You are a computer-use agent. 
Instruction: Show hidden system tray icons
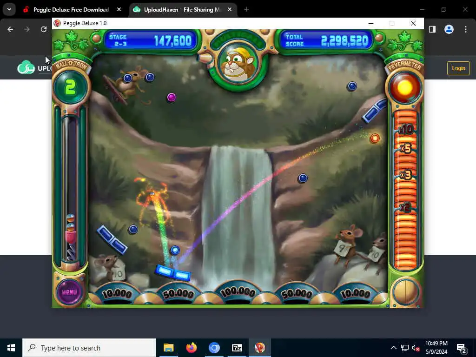coord(393,348)
